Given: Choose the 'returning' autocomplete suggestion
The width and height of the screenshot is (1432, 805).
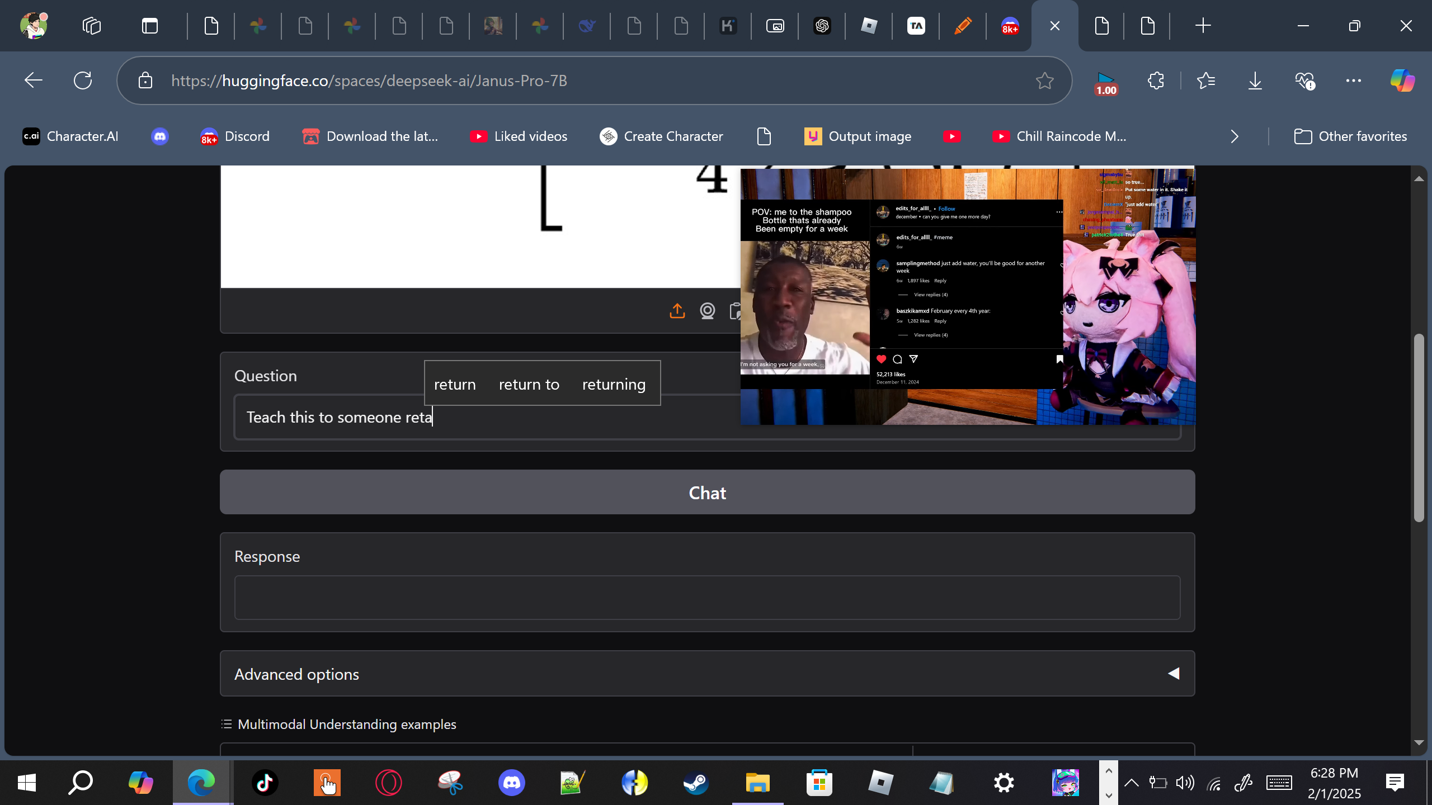Looking at the screenshot, I should click(x=614, y=385).
